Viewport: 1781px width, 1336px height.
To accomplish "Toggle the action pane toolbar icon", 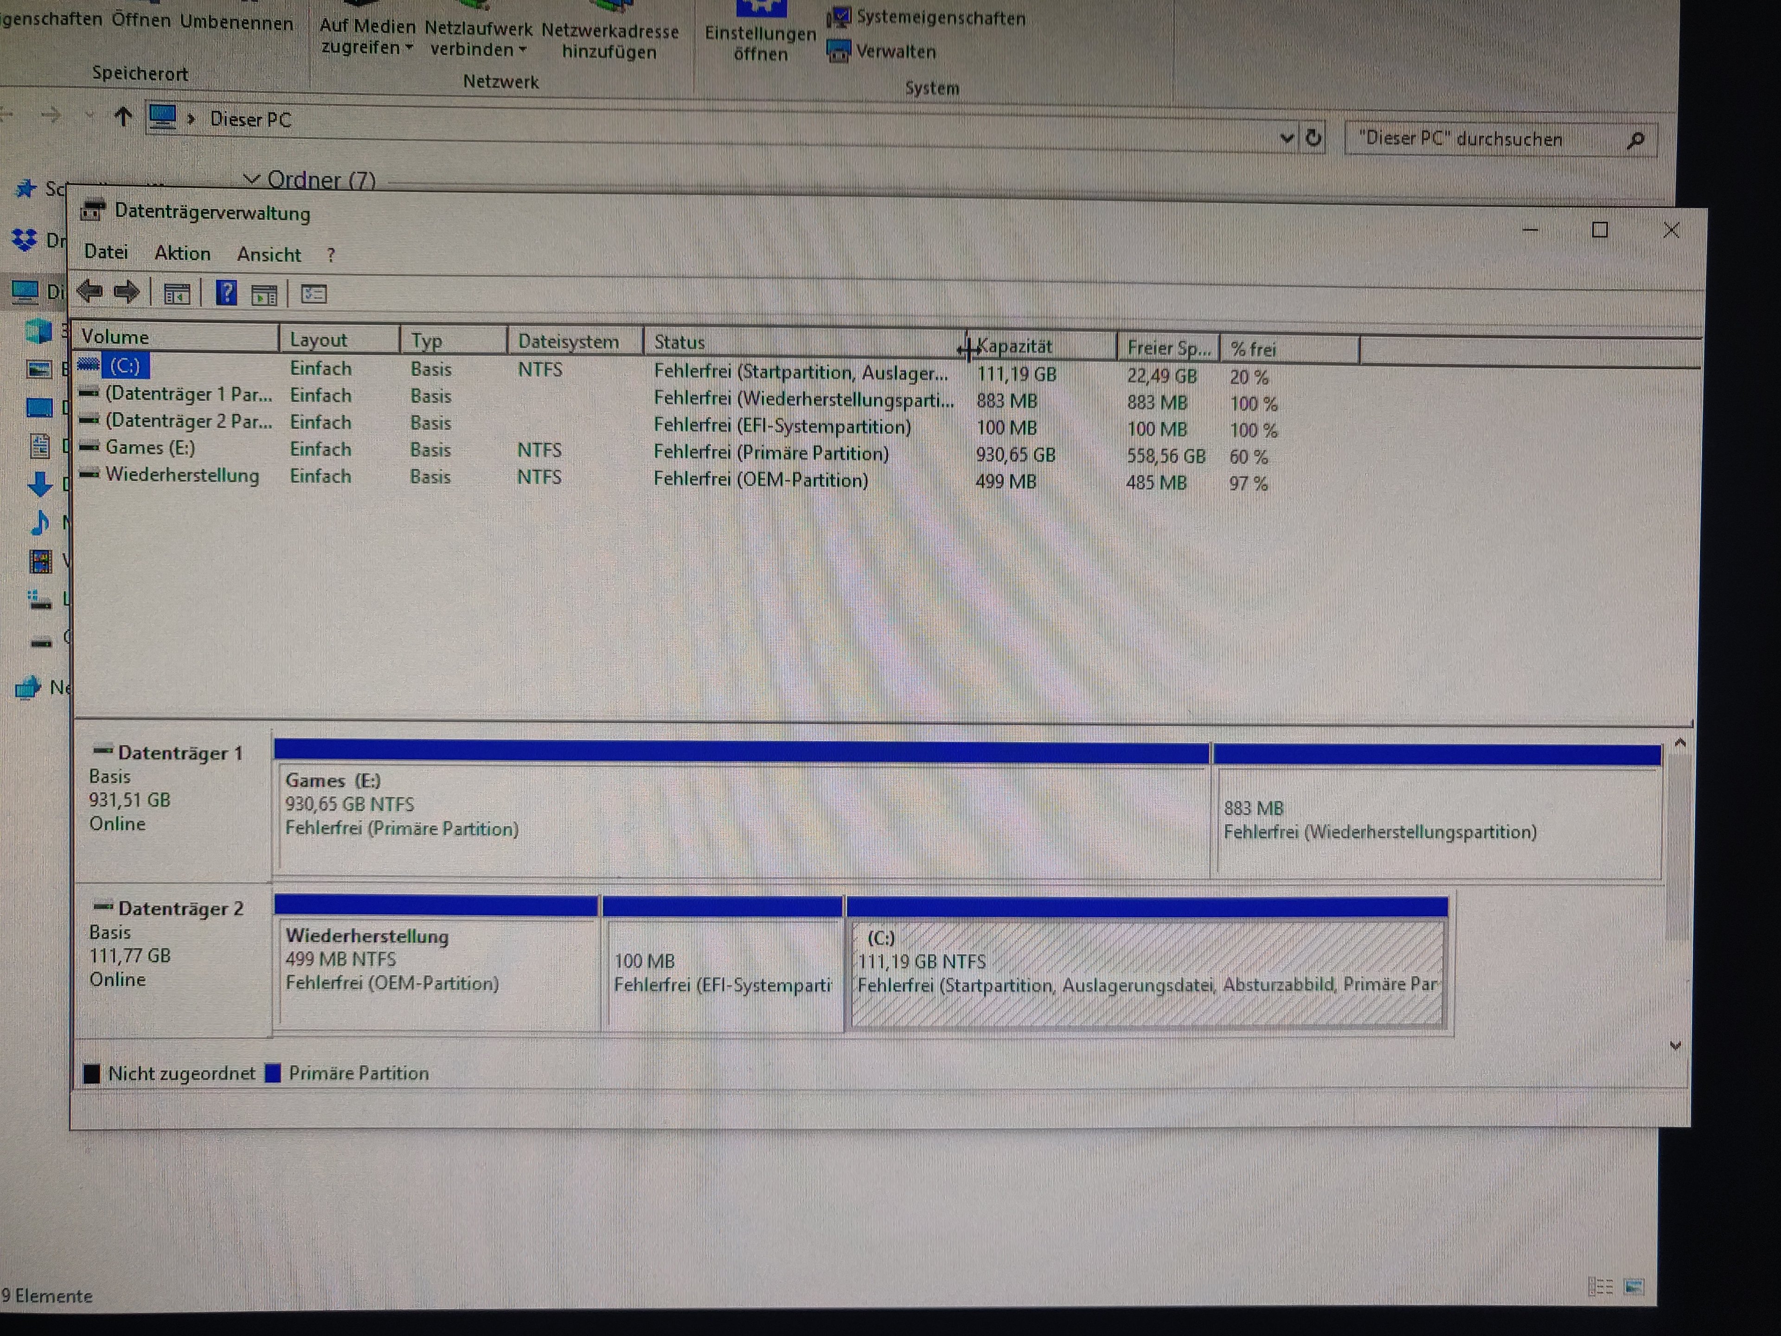I will coord(265,295).
